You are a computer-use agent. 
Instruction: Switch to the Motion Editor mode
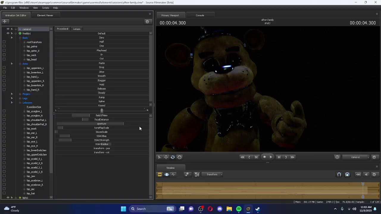(x=167, y=174)
